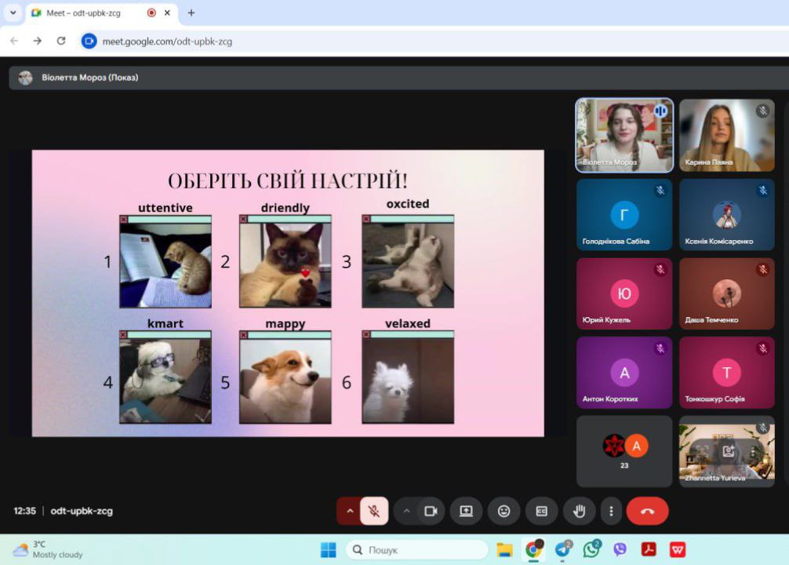Open the emoji reactions button
Screen dimensions: 789x565
(504, 511)
